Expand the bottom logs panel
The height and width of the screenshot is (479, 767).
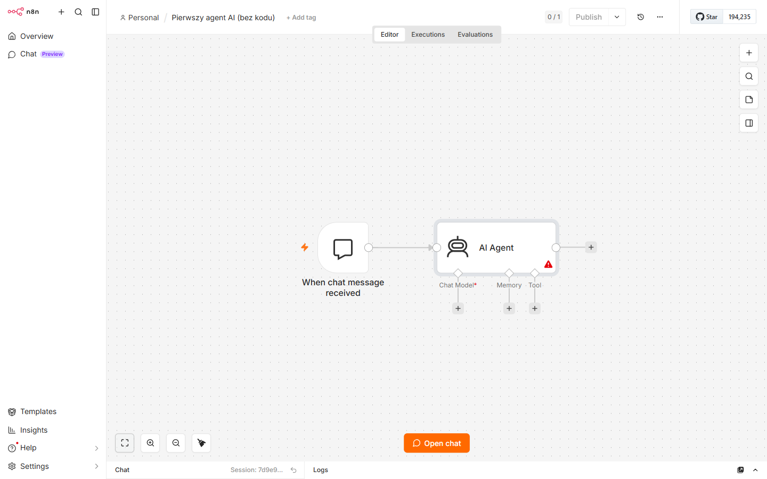(755, 470)
